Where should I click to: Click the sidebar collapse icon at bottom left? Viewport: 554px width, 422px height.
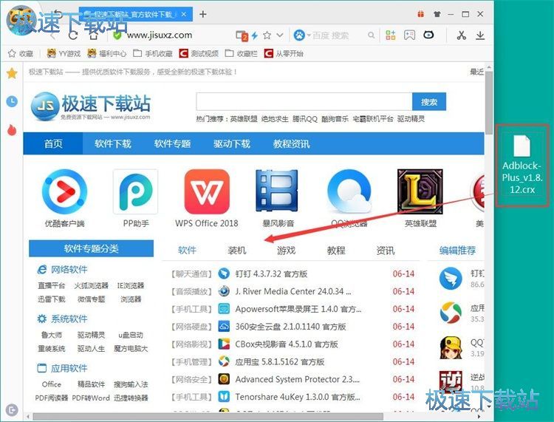12,409
